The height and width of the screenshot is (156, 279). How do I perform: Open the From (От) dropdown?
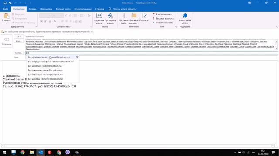pos(19,36)
